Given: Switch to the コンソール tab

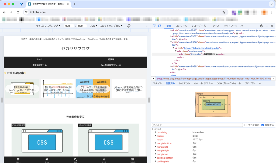Looking at the screenshot, I should (x=181, y=26).
